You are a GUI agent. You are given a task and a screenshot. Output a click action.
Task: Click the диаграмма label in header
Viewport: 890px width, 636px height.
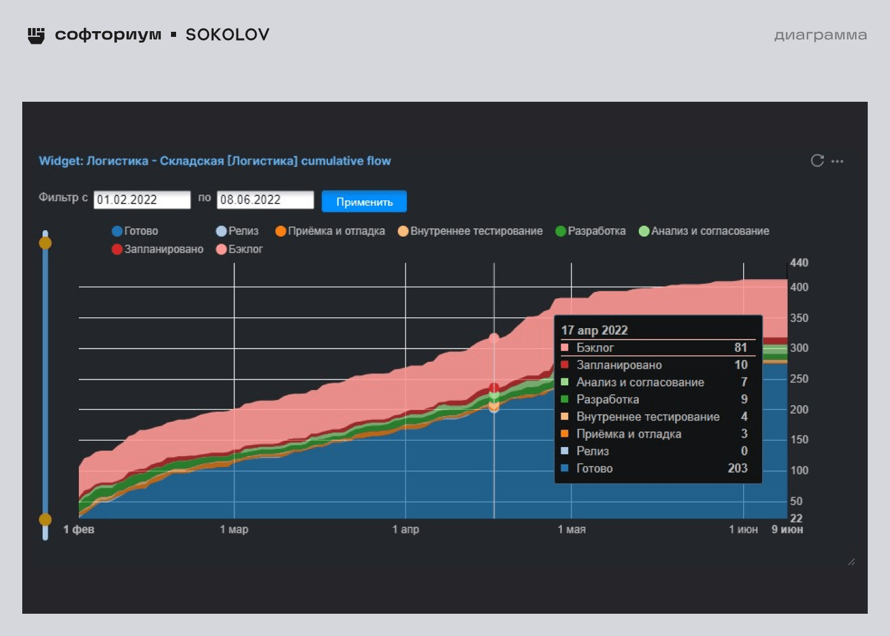point(820,35)
